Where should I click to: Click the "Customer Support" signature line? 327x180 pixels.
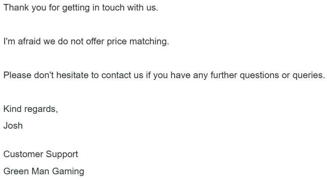(40, 154)
